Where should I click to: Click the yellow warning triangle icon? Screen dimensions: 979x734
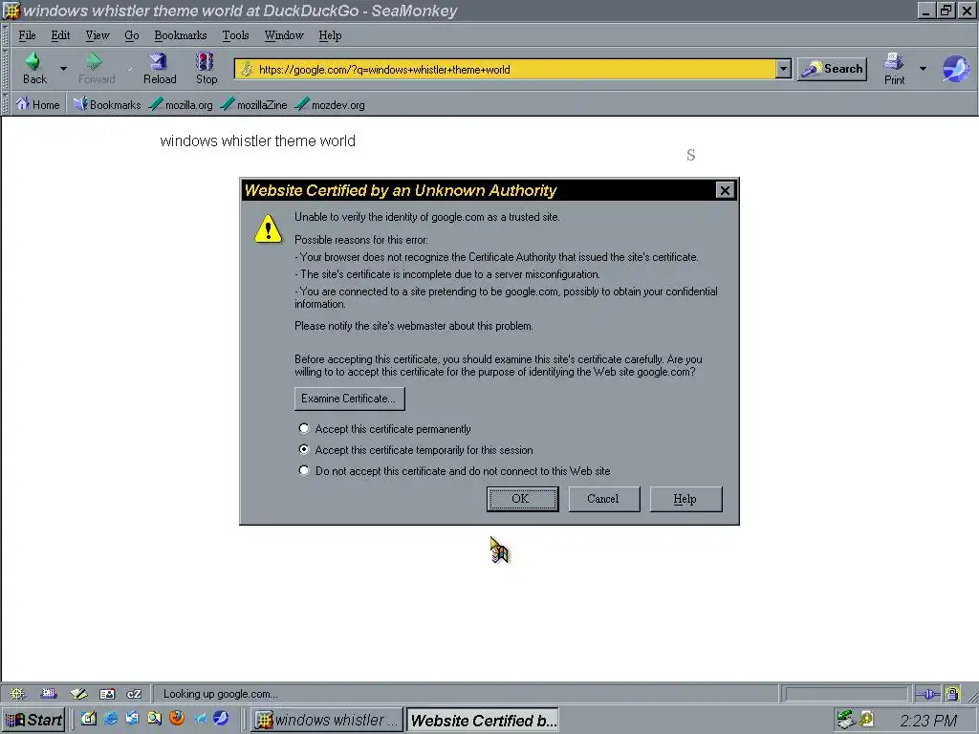tap(268, 228)
